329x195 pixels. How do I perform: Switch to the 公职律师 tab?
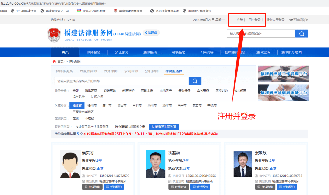click(x=151, y=71)
